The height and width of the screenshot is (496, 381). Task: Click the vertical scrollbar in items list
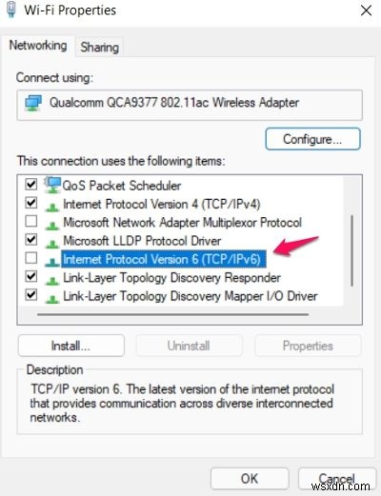pos(352,250)
